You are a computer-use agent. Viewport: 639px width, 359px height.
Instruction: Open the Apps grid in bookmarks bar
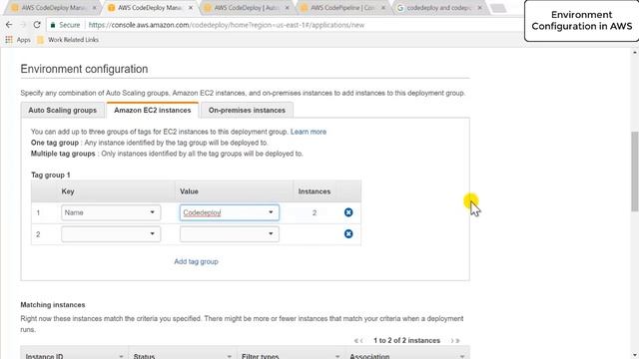point(18,40)
